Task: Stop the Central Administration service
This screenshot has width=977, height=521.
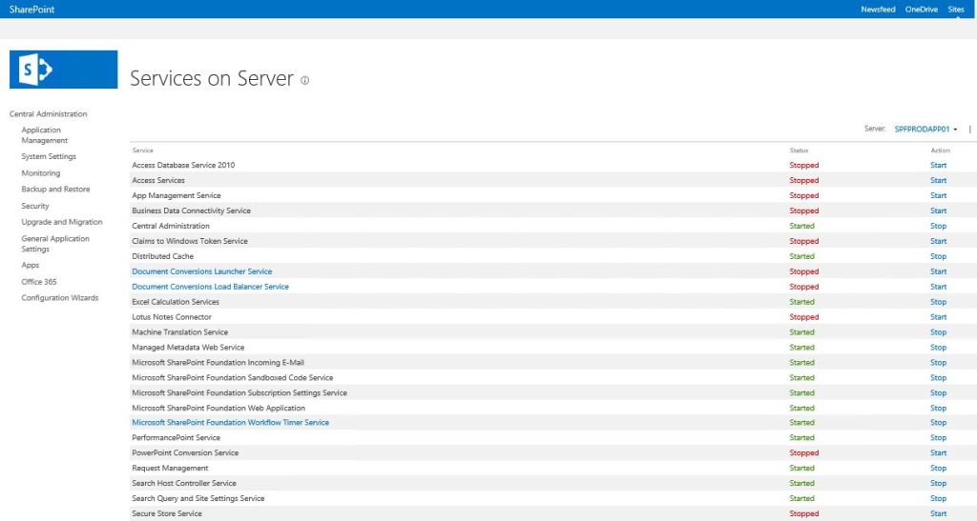Action: pyautogui.click(x=939, y=226)
